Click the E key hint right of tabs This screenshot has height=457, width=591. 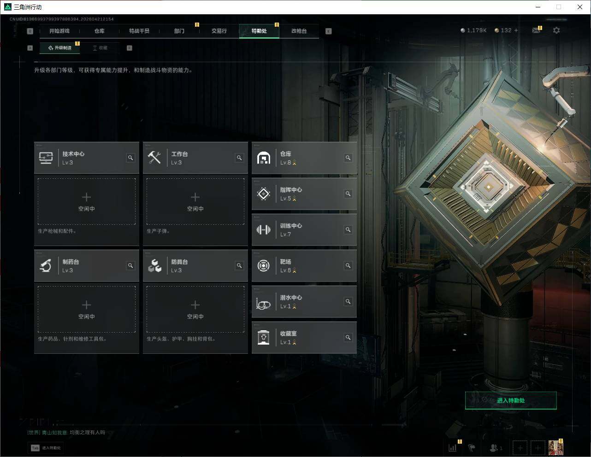click(329, 31)
